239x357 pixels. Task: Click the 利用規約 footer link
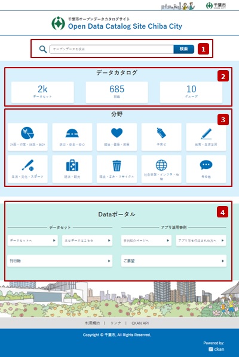[x=92, y=323]
